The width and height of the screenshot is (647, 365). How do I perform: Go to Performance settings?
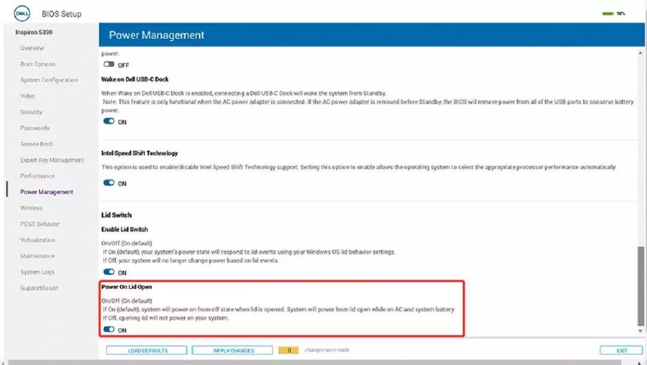point(38,176)
